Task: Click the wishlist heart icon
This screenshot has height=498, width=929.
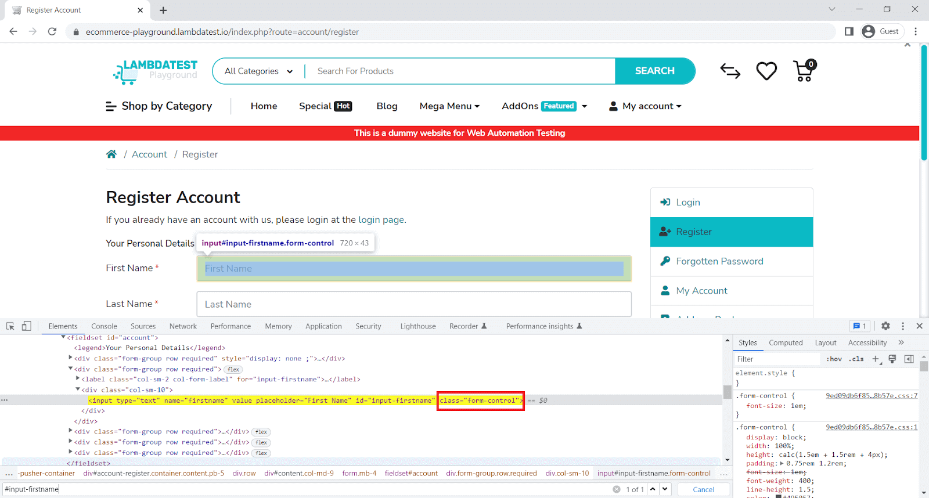Action: (x=766, y=71)
